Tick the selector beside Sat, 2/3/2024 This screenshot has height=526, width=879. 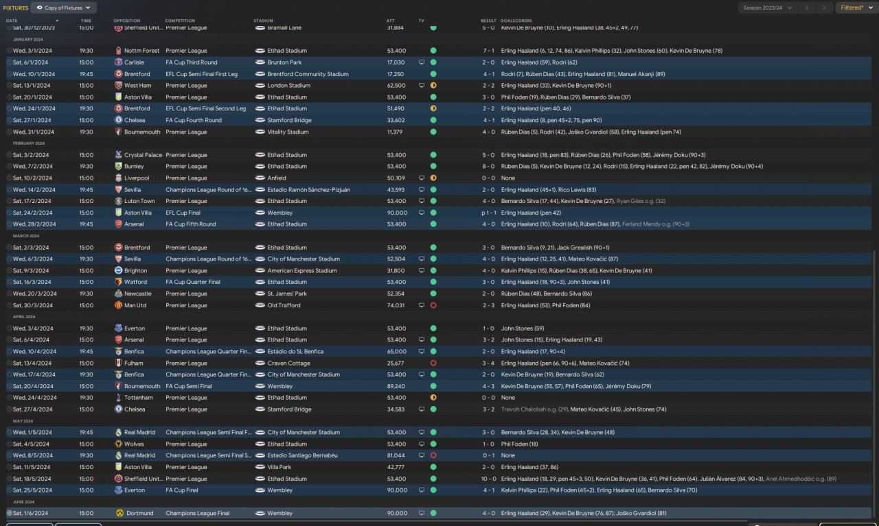point(9,248)
